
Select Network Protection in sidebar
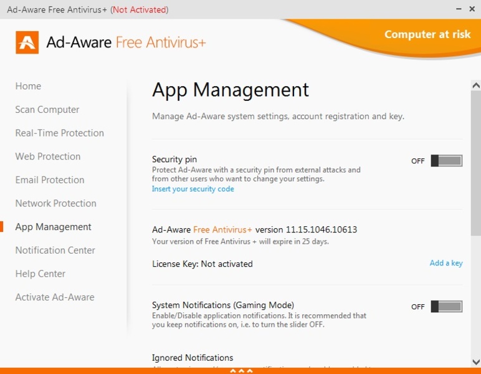(x=56, y=203)
